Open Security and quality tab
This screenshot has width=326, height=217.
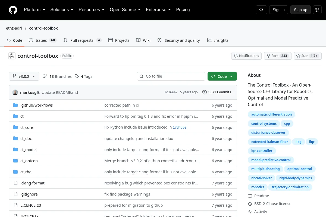tap(179, 40)
